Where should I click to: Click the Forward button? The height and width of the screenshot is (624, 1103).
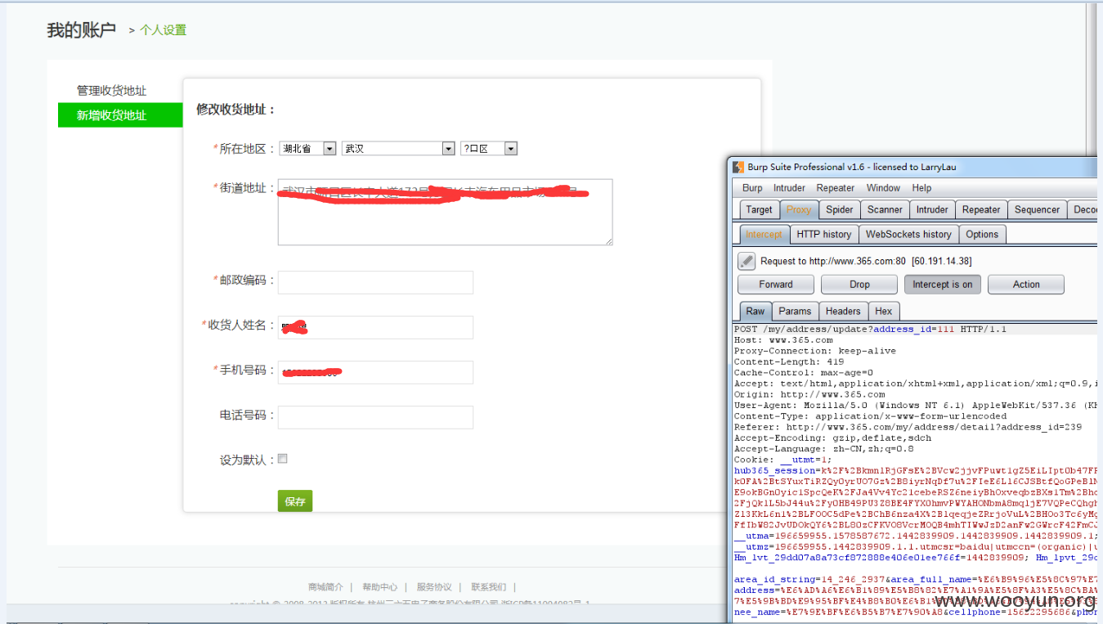pos(775,285)
